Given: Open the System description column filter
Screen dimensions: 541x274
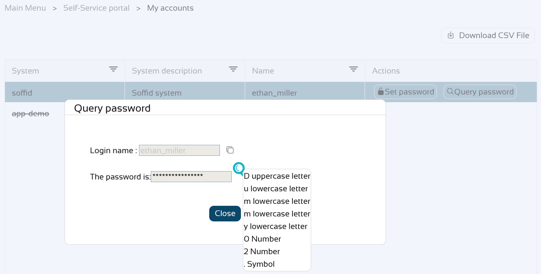Looking at the screenshot, I should 233,69.
